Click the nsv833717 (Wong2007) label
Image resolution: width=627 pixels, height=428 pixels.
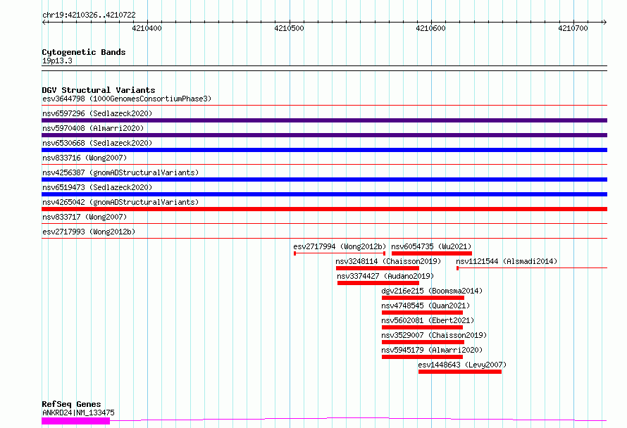[85, 217]
